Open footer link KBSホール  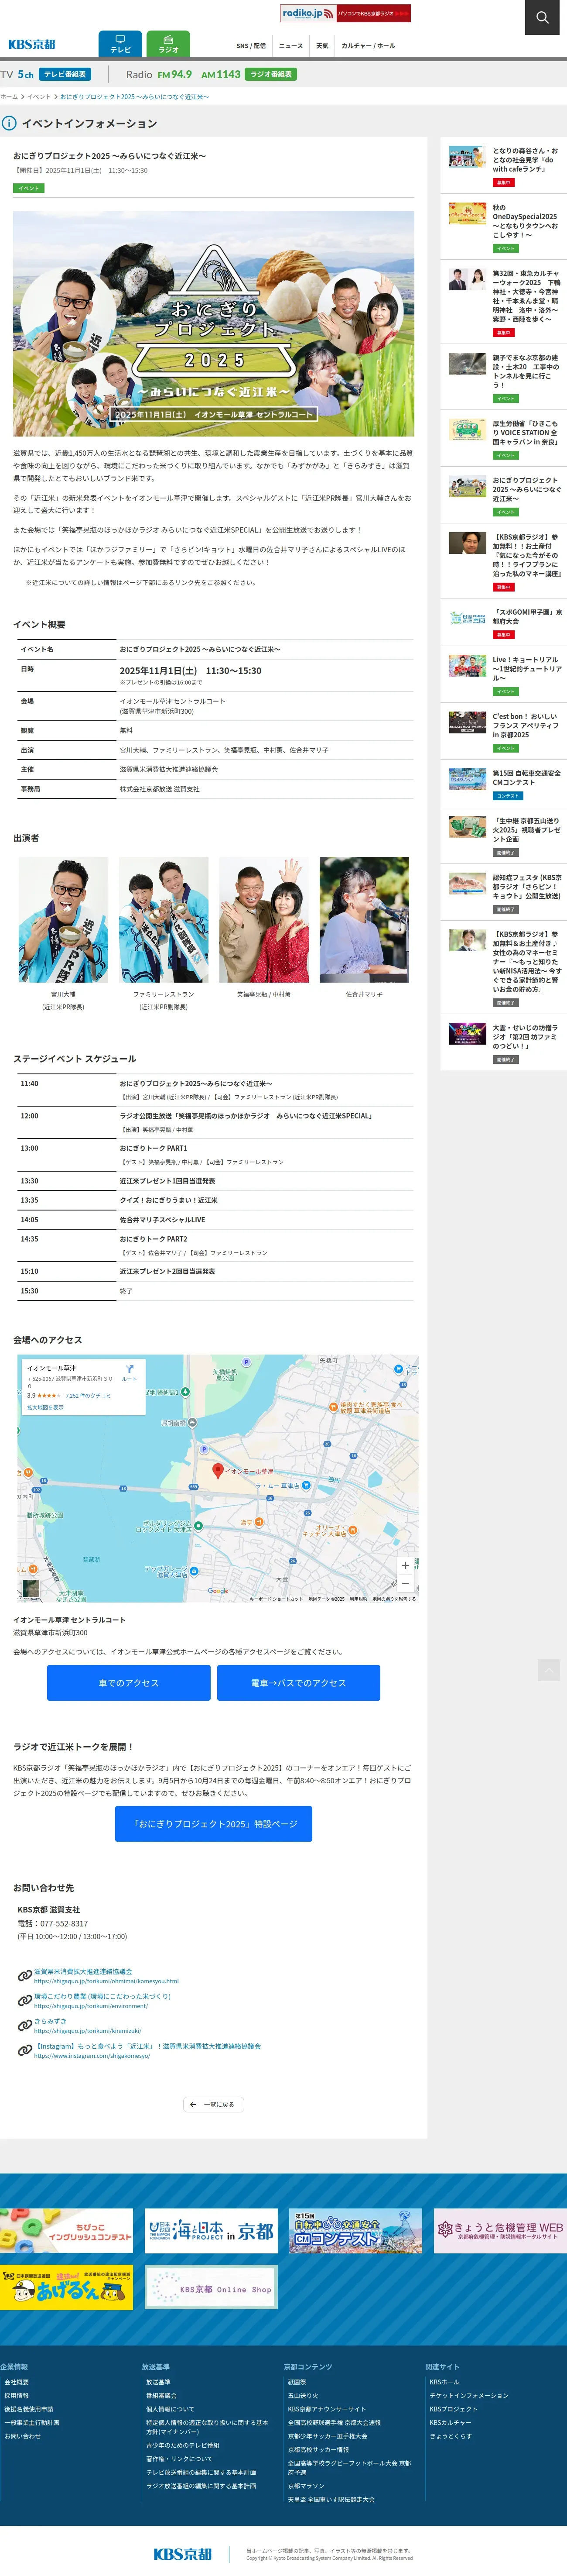444,2382
